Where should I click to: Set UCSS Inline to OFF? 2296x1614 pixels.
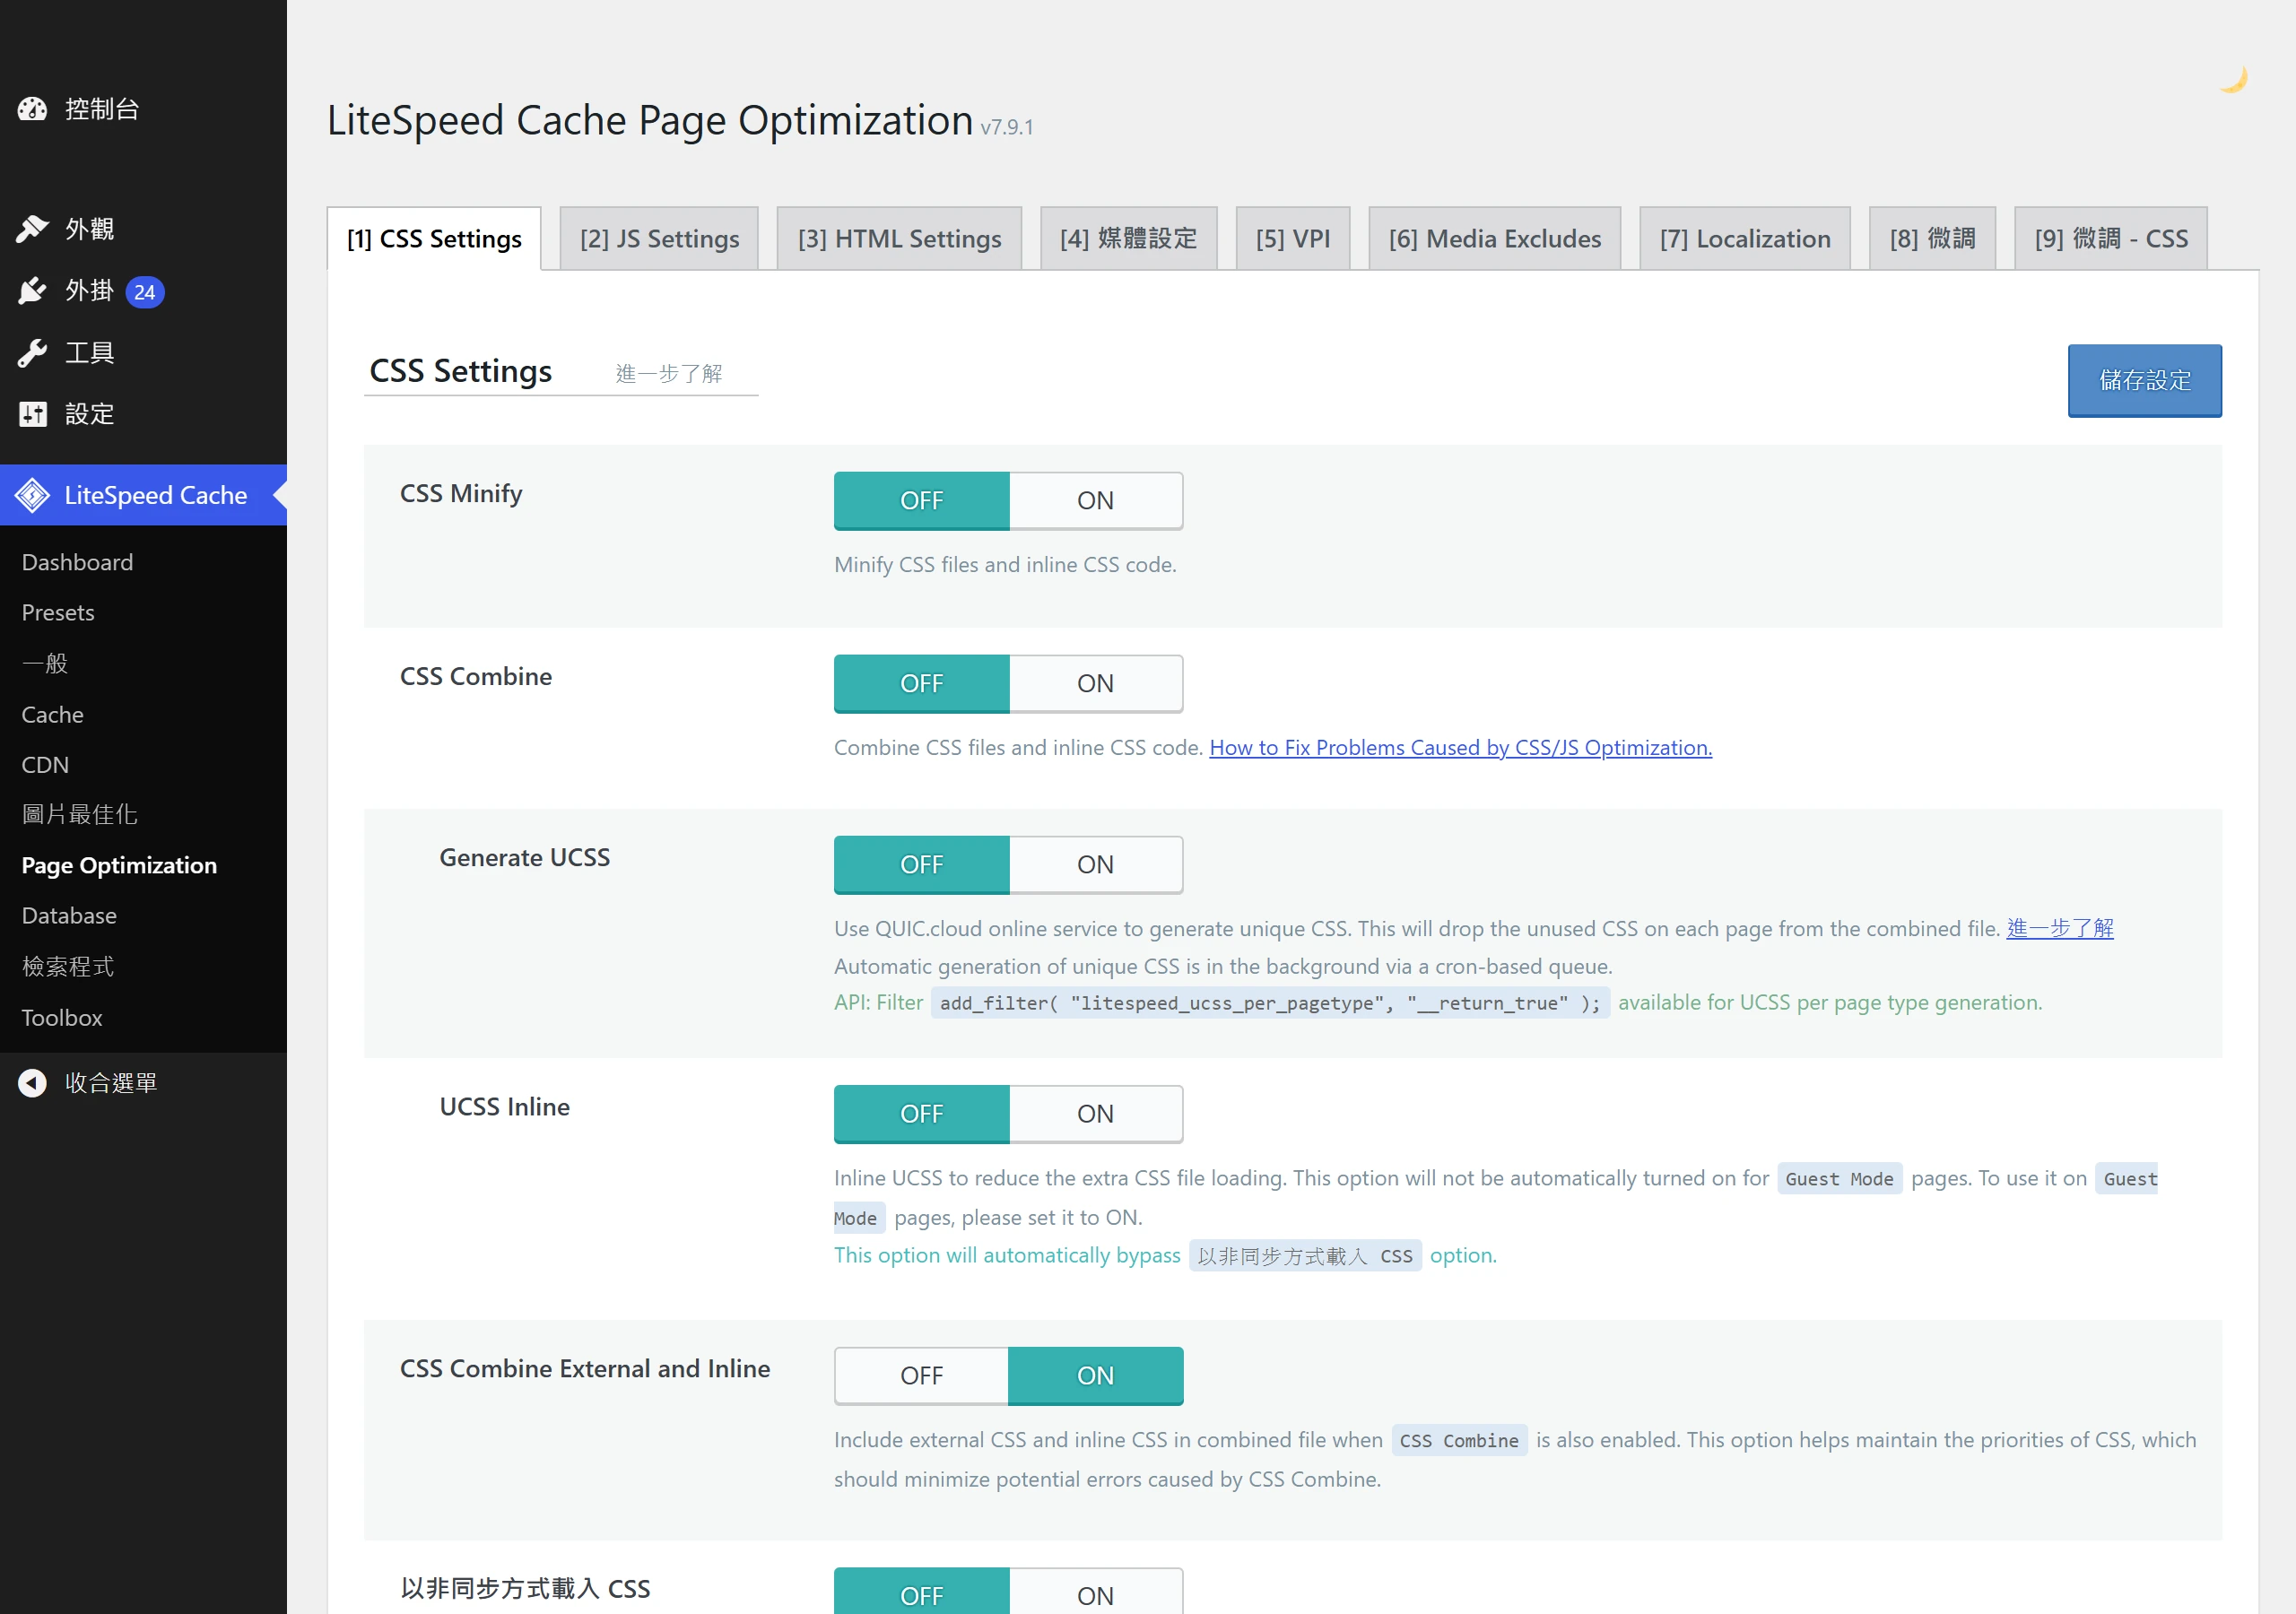[921, 1114]
